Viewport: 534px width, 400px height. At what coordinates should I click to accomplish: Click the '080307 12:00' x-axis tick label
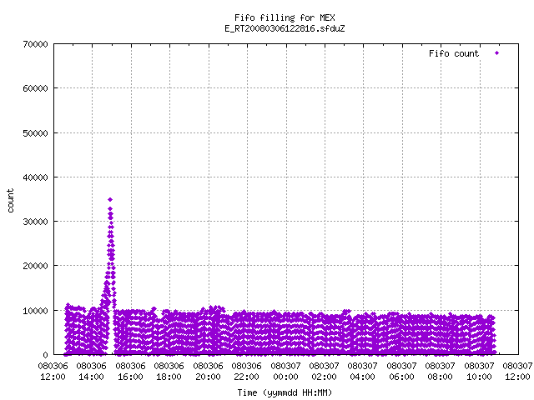point(517,372)
